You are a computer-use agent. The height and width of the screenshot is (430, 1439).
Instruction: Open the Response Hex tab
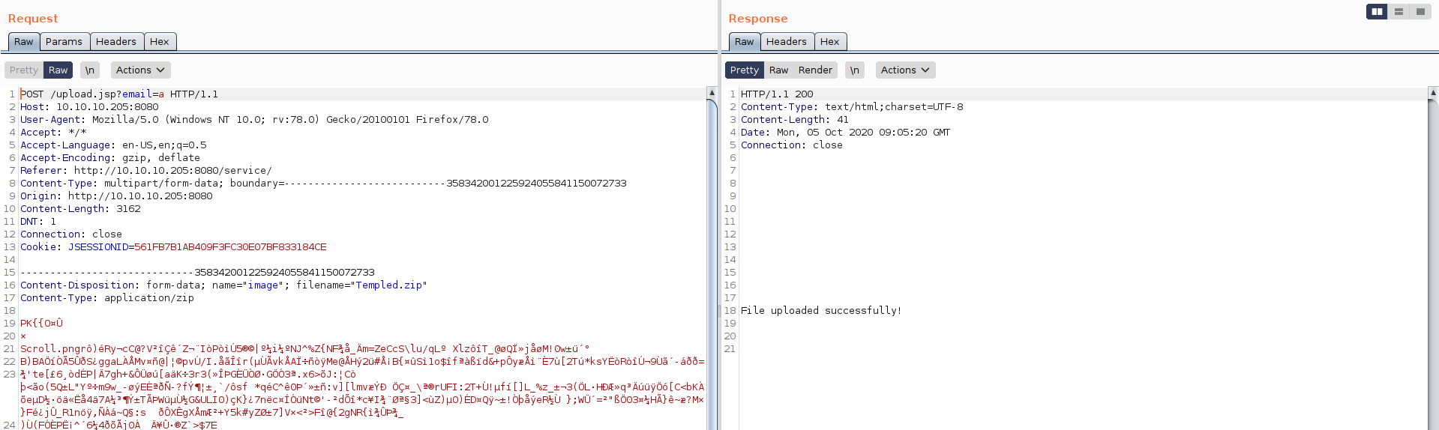[829, 42]
